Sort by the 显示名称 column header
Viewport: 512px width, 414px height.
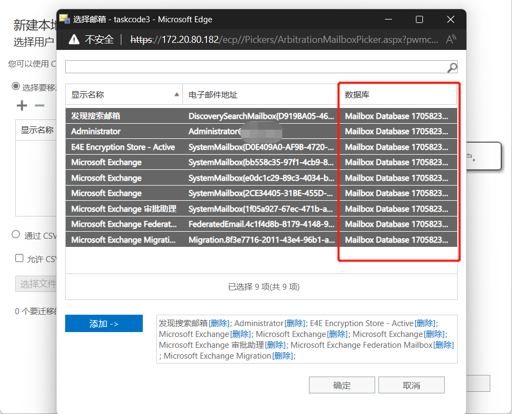(x=124, y=94)
